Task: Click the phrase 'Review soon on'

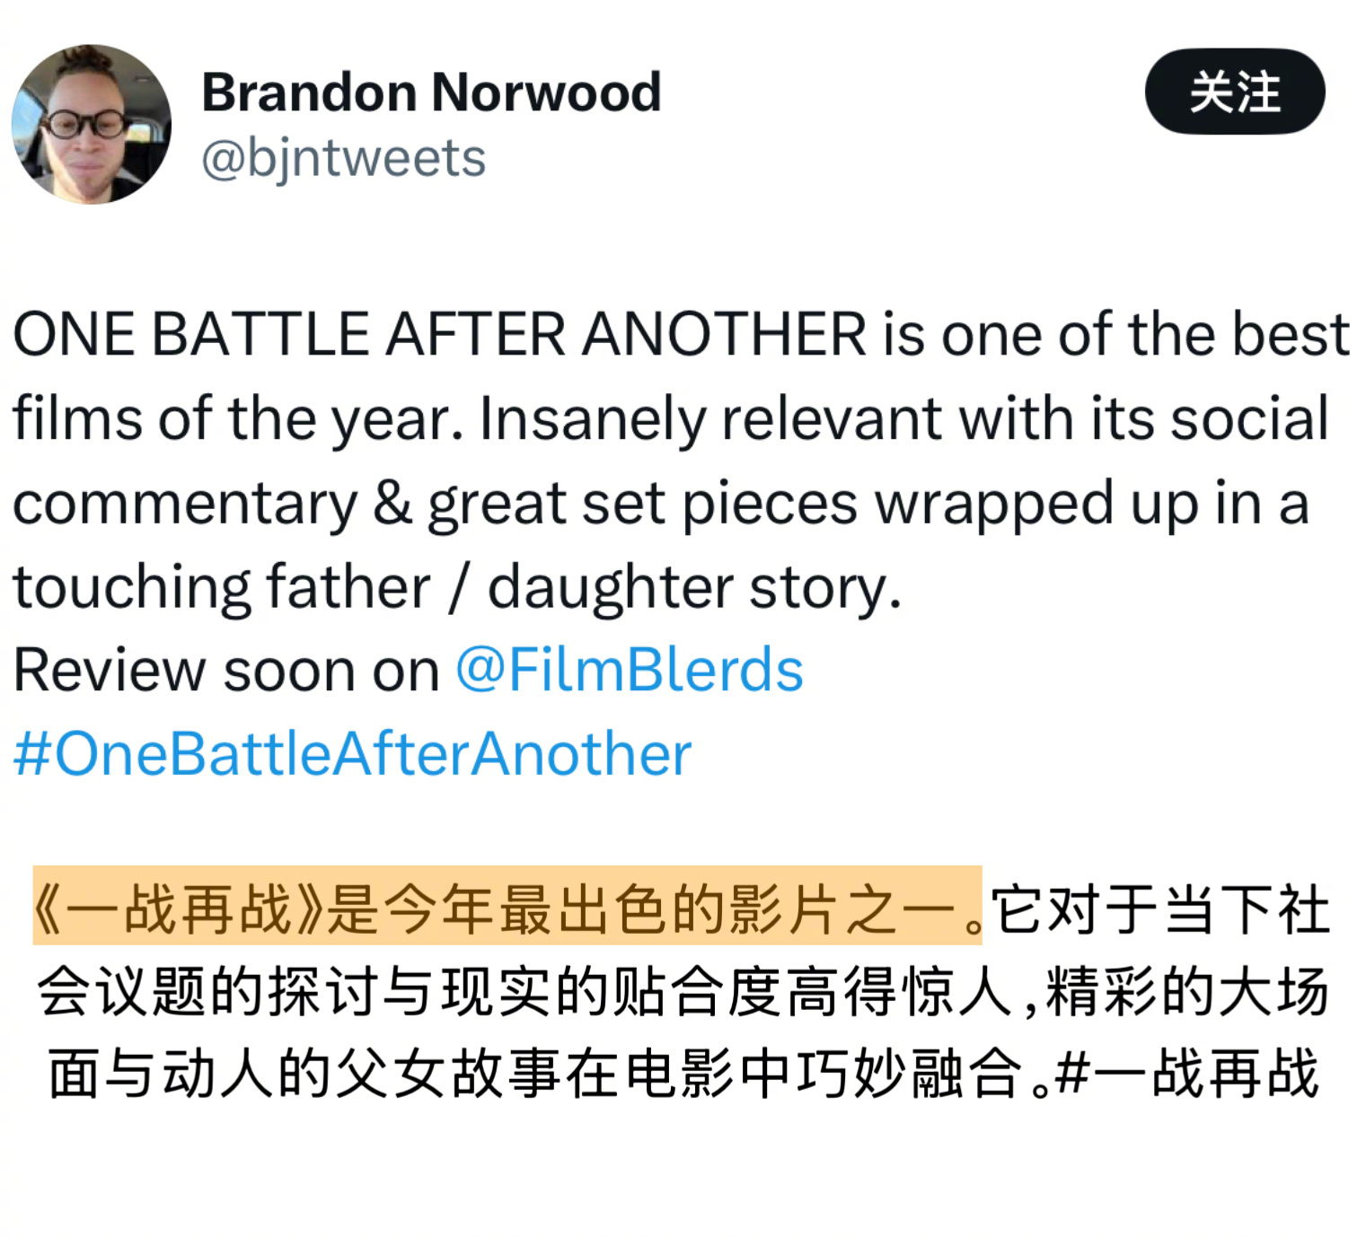Action: 225,670
